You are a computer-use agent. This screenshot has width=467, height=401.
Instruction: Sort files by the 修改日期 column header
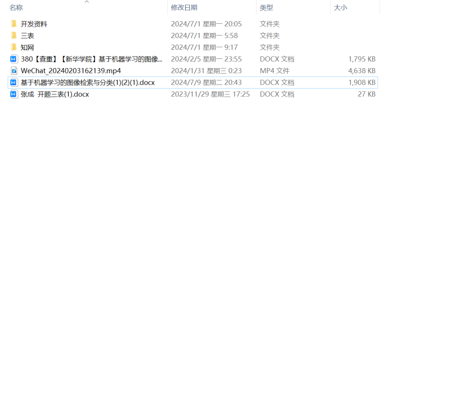[184, 8]
